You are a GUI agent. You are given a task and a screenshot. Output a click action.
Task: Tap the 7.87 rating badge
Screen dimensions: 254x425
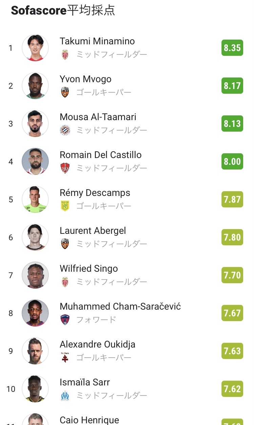[232, 199]
